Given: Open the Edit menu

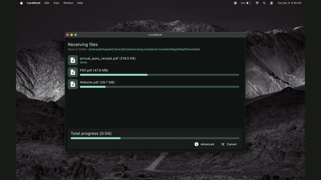Looking at the screenshot, I should pyautogui.click(x=47, y=3).
